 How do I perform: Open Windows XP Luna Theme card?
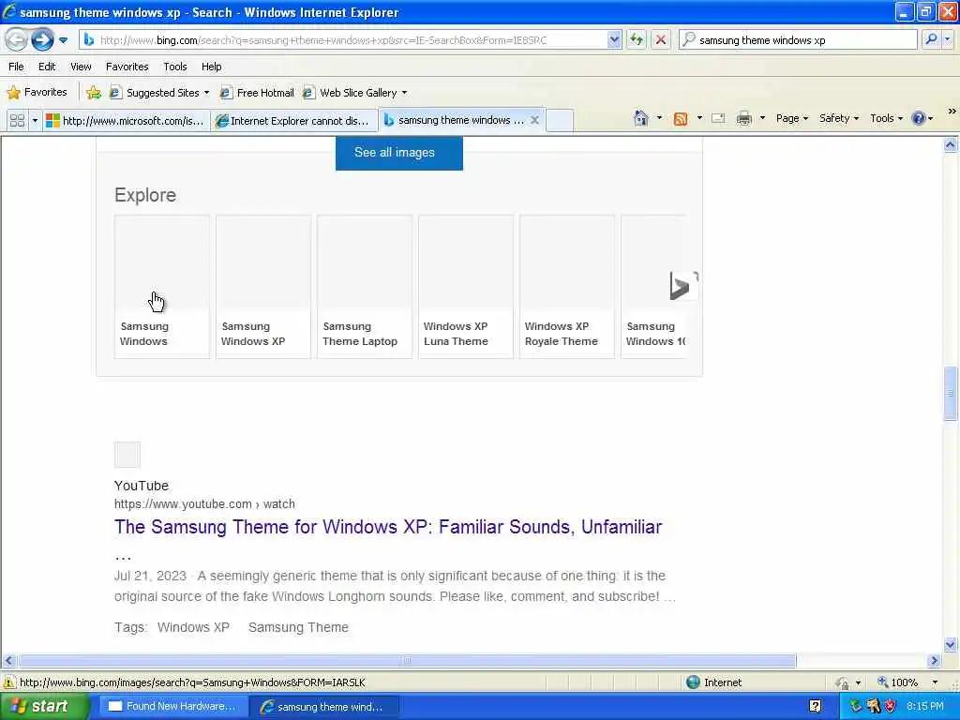pyautogui.click(x=466, y=287)
